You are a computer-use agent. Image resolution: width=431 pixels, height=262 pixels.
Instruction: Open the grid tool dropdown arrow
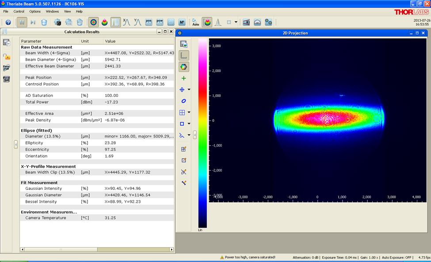tap(189, 112)
